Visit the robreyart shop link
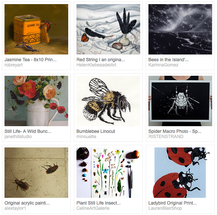Viewport: 217px width, 215px height. (x=13, y=65)
